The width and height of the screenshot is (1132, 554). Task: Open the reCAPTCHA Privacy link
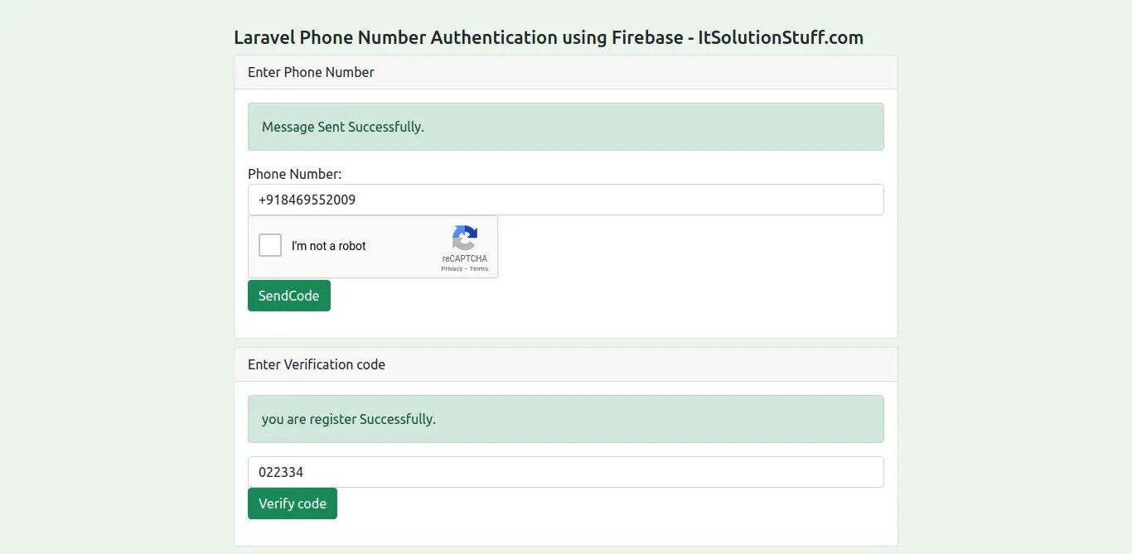452,269
